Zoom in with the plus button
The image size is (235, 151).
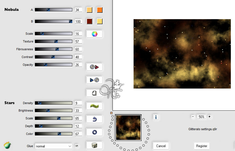[x=210, y=117]
